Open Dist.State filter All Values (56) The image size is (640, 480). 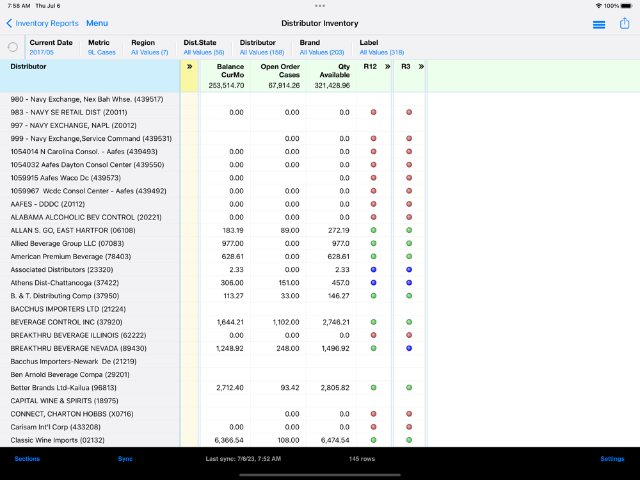204,52
